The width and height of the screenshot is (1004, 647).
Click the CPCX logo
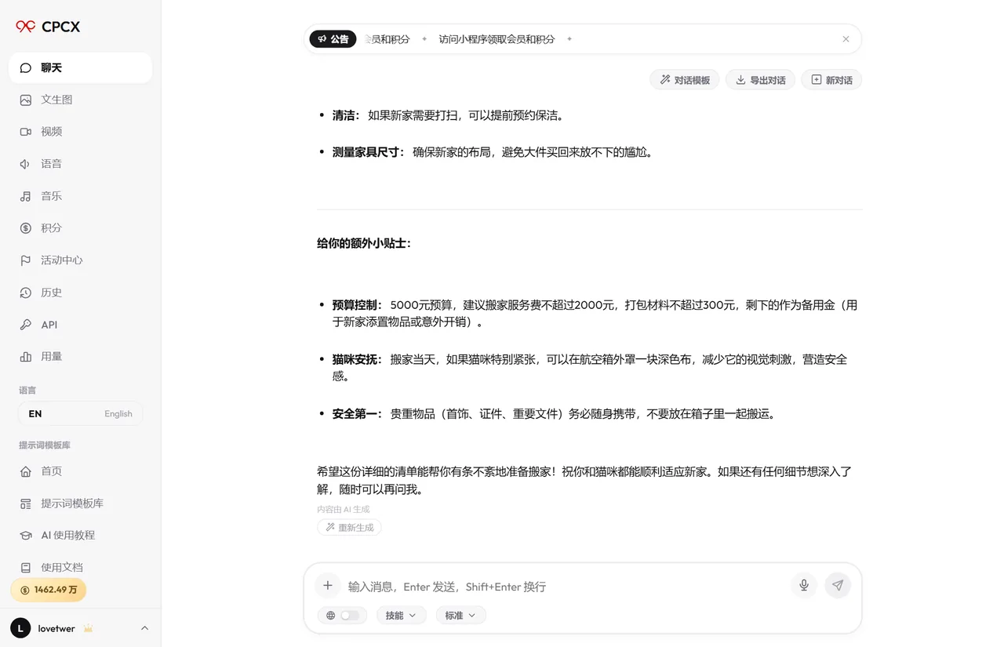click(48, 27)
